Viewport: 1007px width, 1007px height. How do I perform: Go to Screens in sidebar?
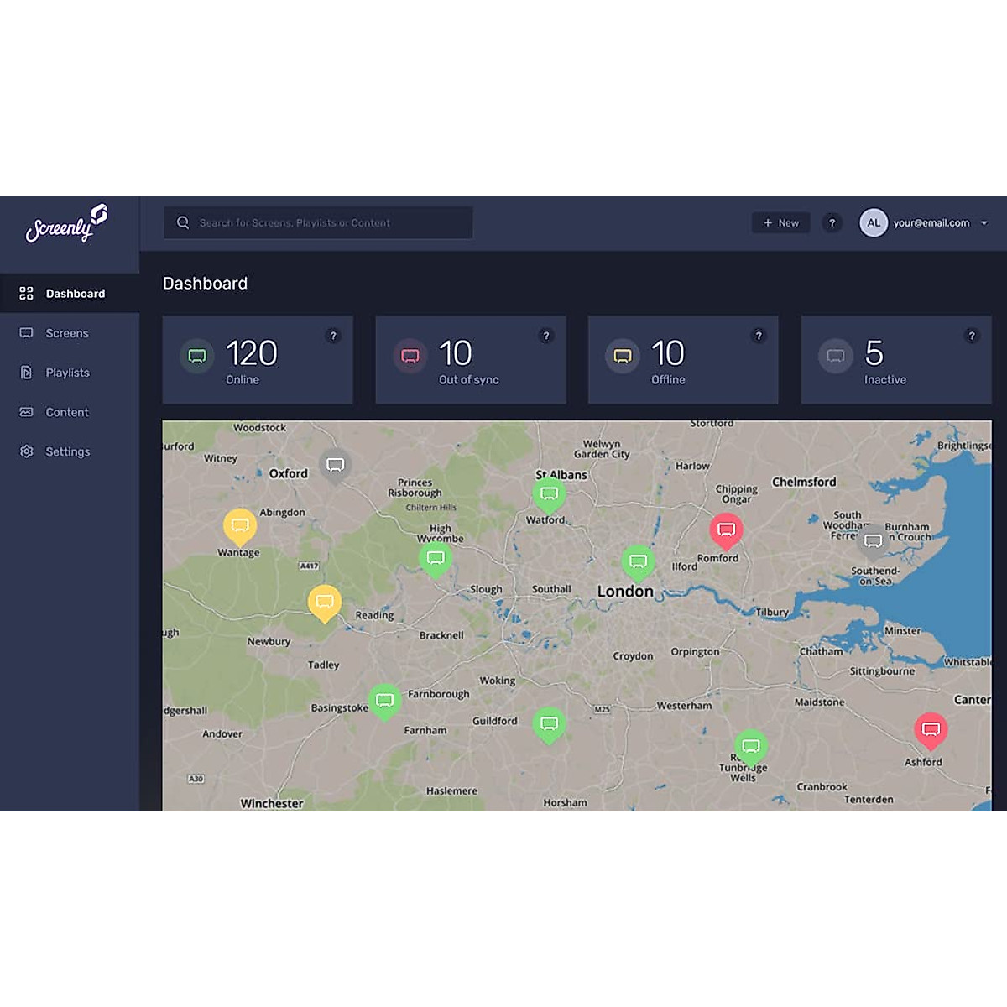click(x=66, y=333)
